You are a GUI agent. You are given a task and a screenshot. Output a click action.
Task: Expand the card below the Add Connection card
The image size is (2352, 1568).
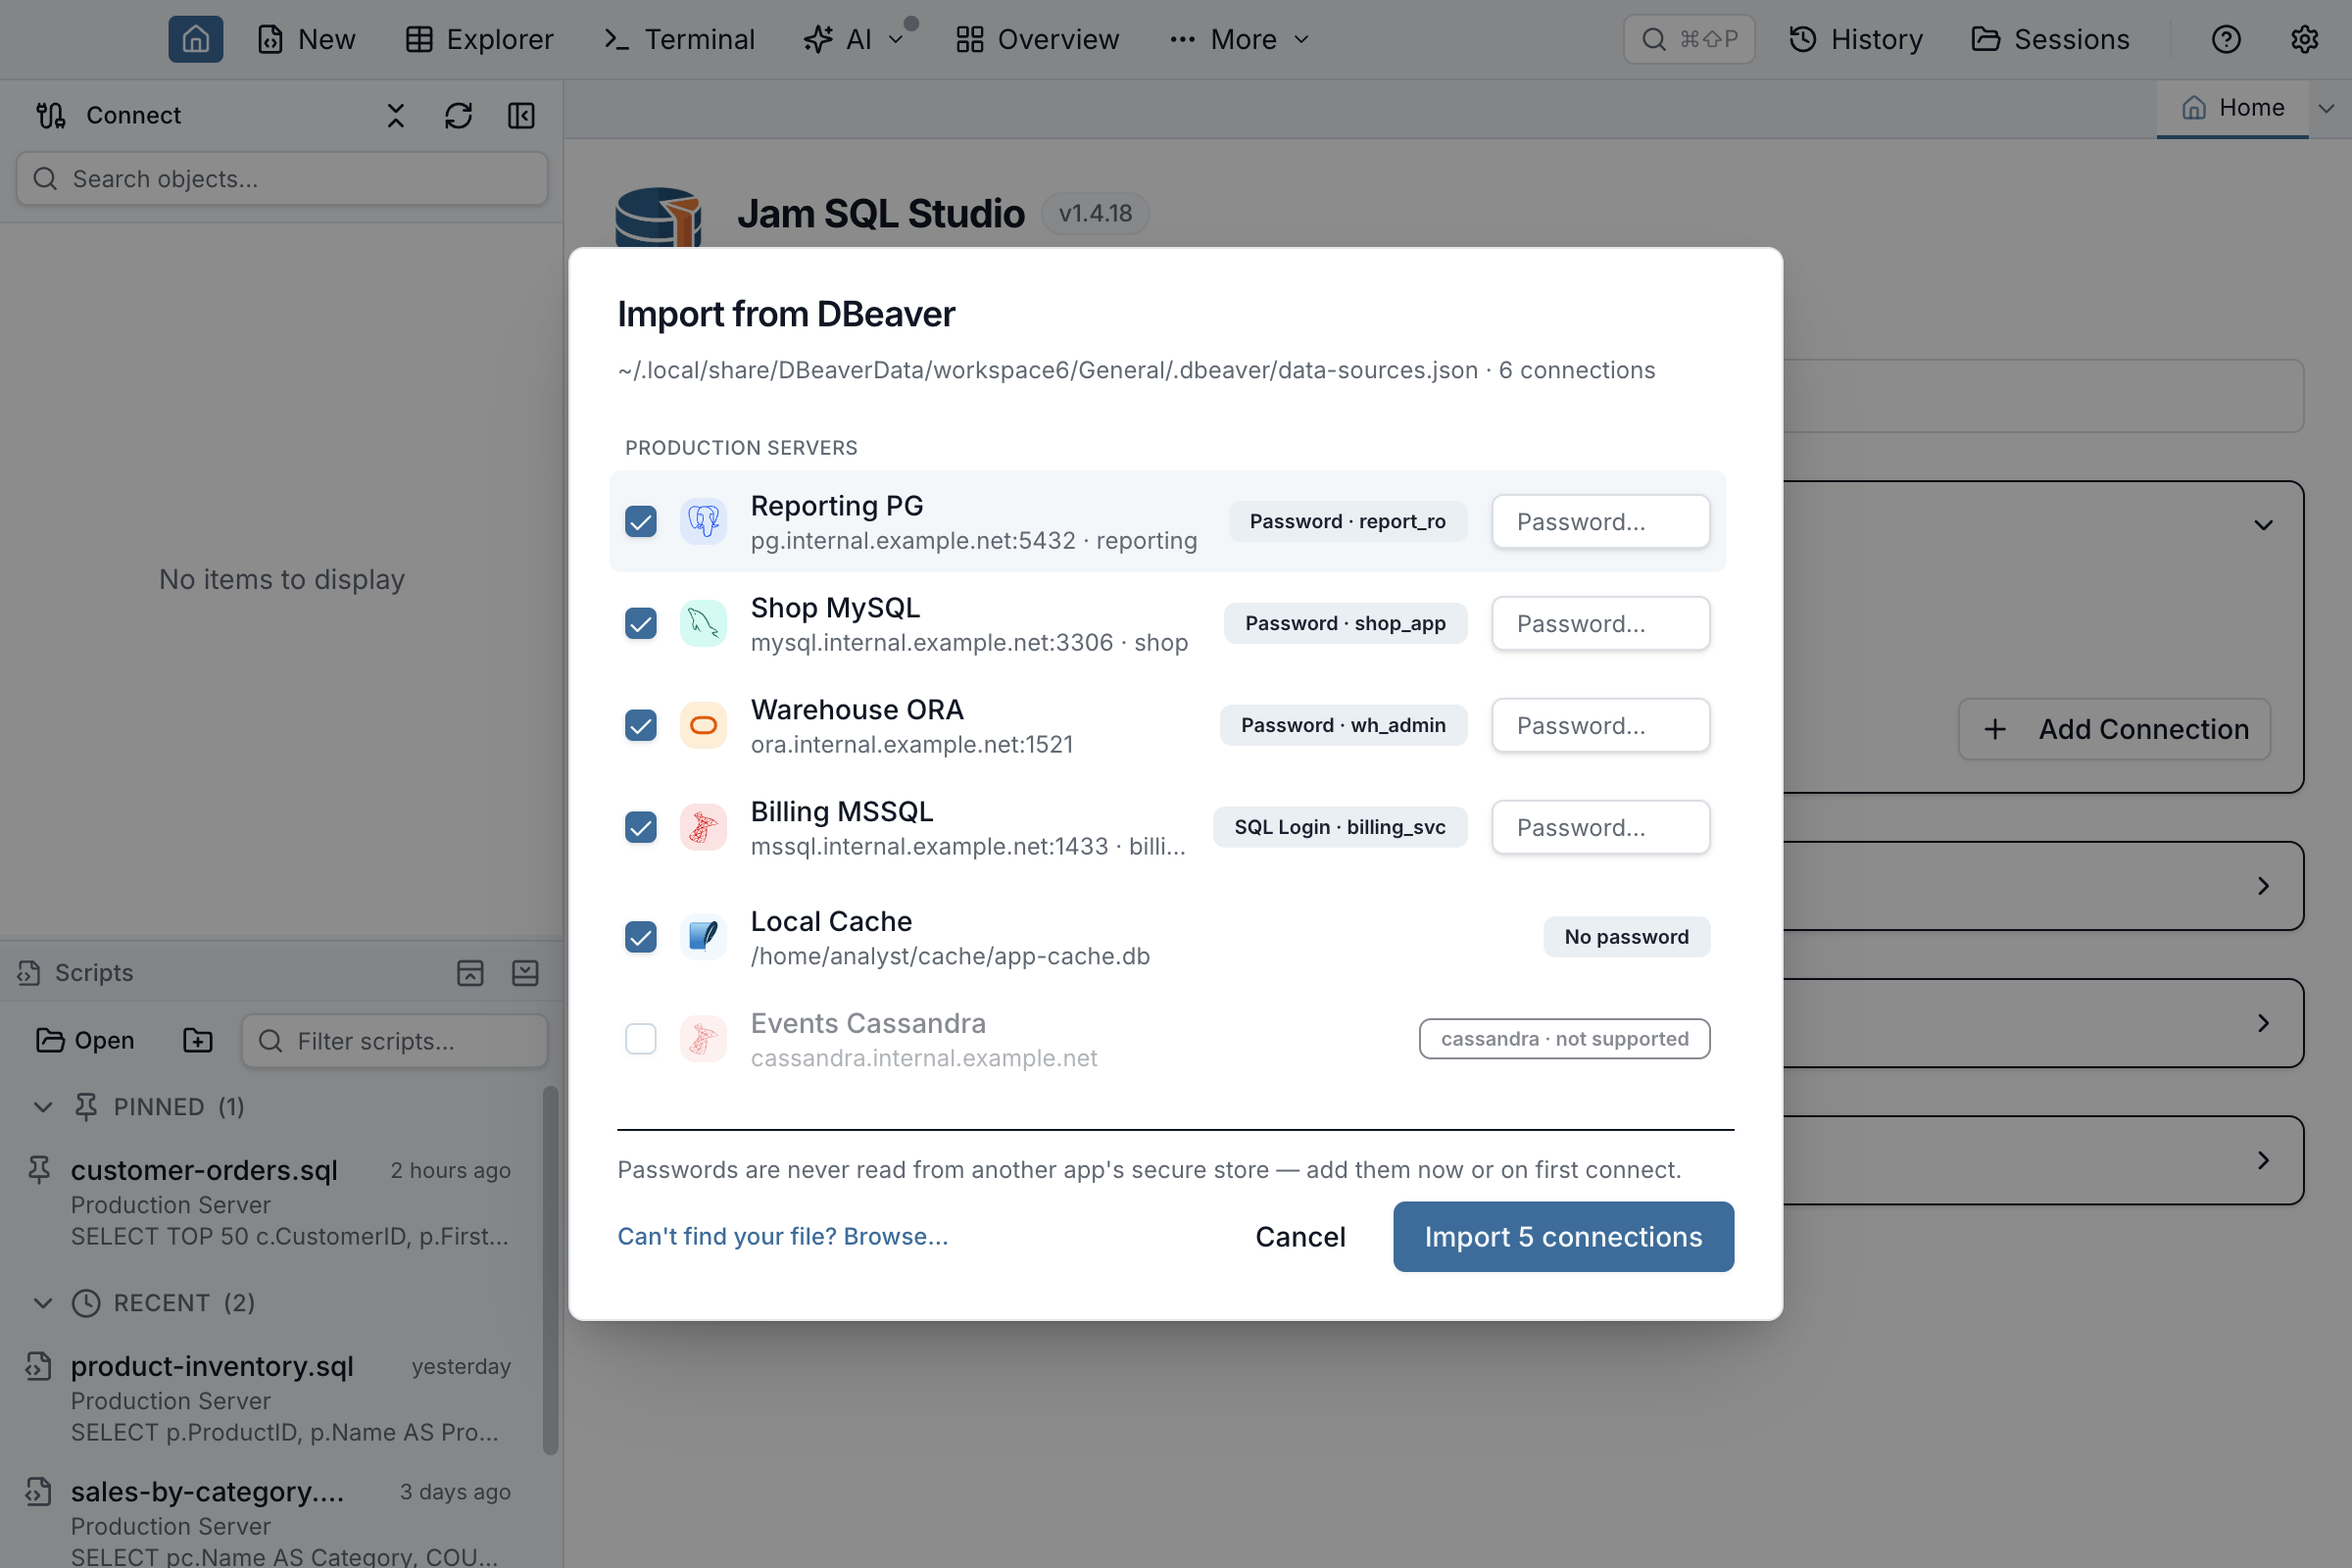pos(2263,886)
